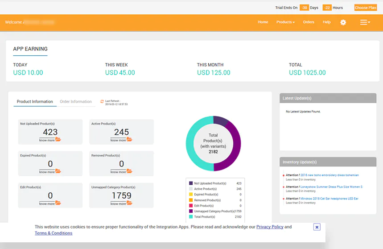Click the orange Last Refresh icon
Image resolution: width=383 pixels, height=249 pixels.
tap(102, 102)
